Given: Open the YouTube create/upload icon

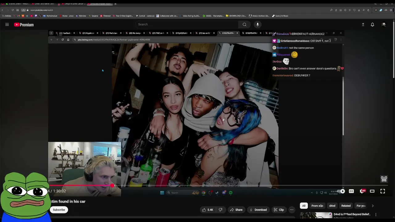Looking at the screenshot, I should point(363,24).
